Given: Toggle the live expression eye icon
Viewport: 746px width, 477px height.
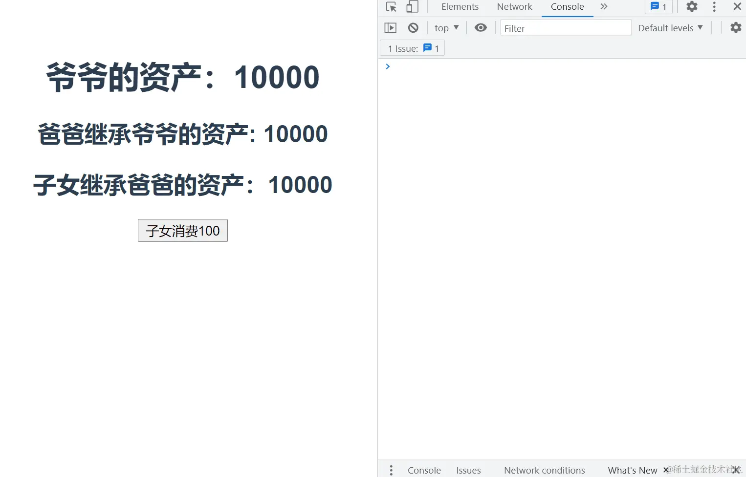Looking at the screenshot, I should pyautogui.click(x=481, y=28).
